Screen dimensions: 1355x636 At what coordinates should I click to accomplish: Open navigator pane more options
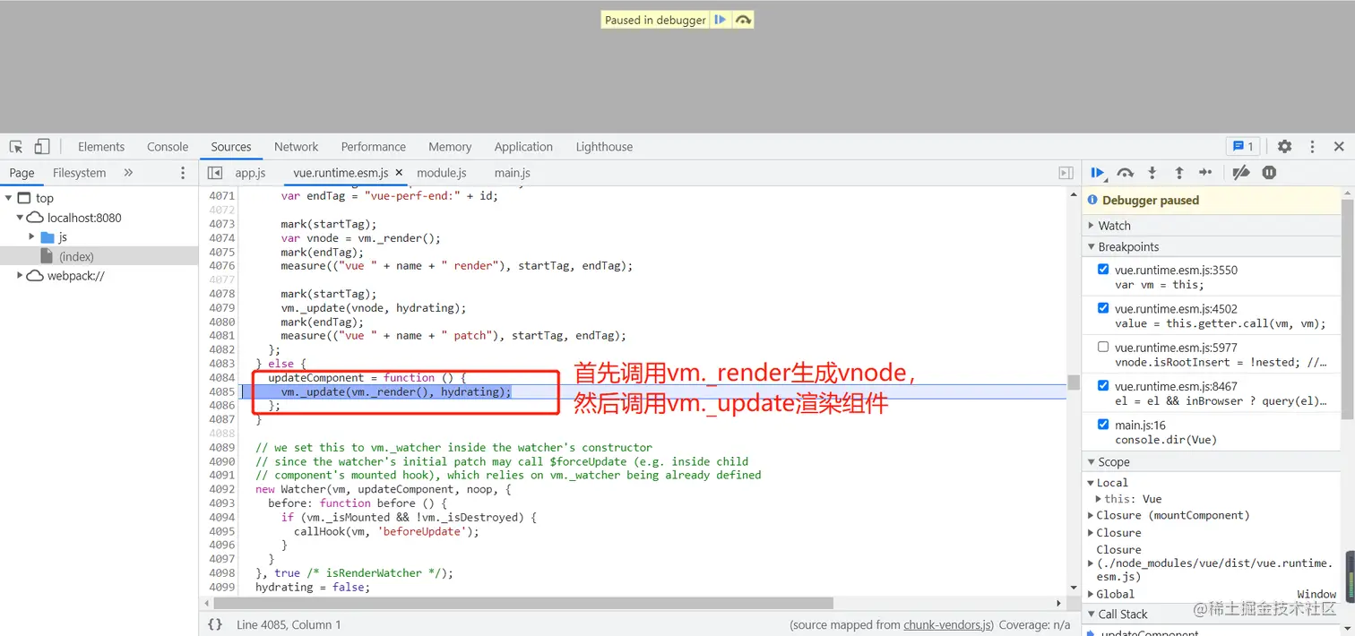(183, 173)
